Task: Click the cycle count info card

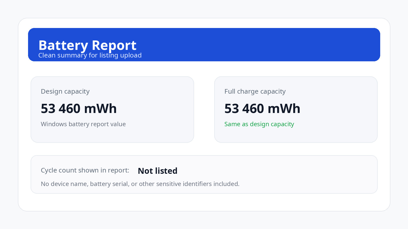Action: coord(204,174)
